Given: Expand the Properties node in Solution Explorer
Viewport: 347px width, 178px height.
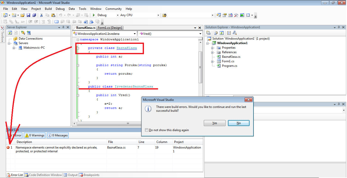Looking at the screenshot, I should (x=212, y=48).
